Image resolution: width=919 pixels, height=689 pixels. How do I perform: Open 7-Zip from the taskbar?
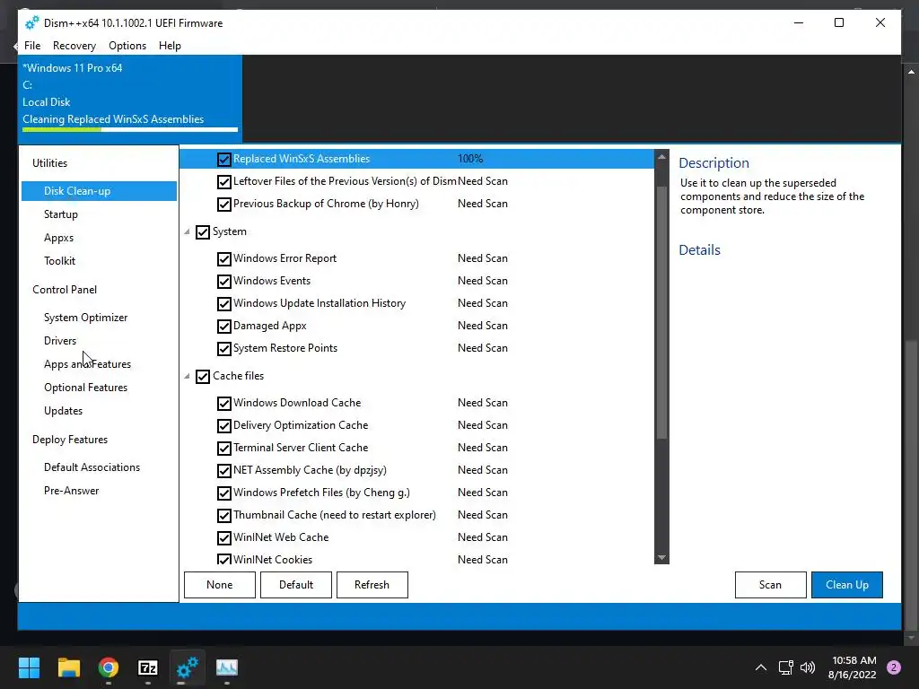[x=148, y=667]
